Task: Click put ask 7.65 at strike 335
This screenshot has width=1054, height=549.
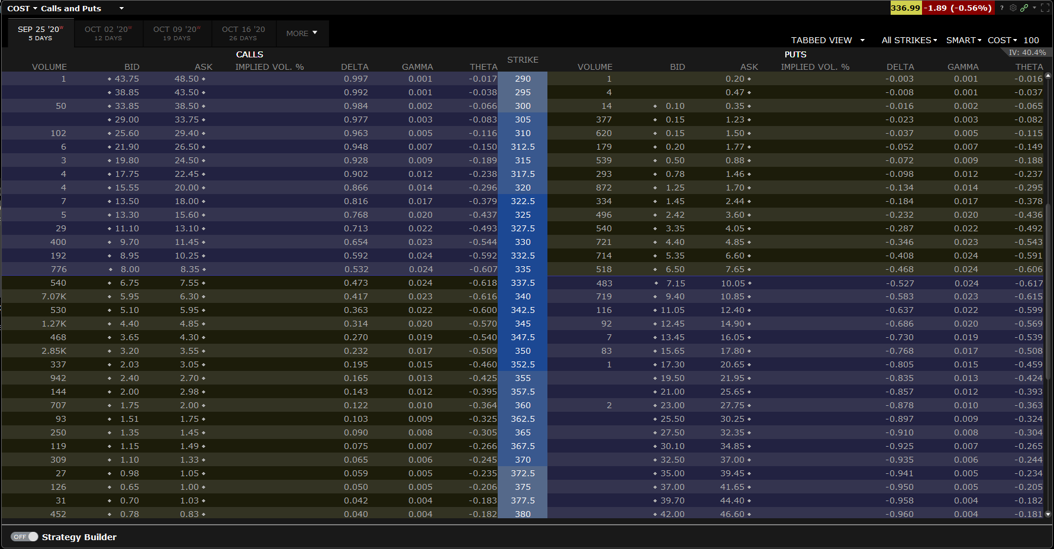Action: pos(735,269)
